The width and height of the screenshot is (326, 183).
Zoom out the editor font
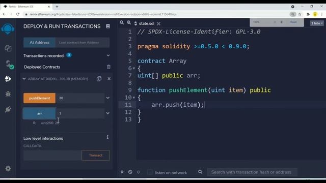(122, 22)
